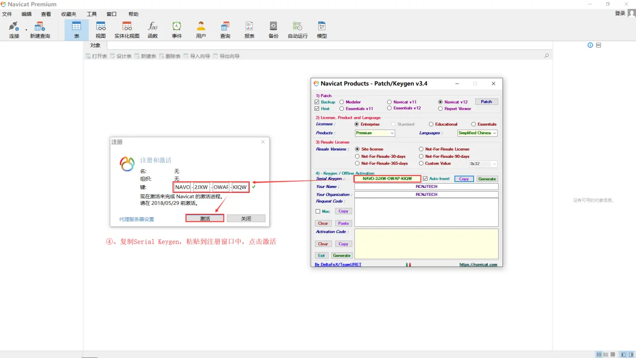Click the blue information panel icon
Viewport: 636px width, 358px height.
(590, 45)
